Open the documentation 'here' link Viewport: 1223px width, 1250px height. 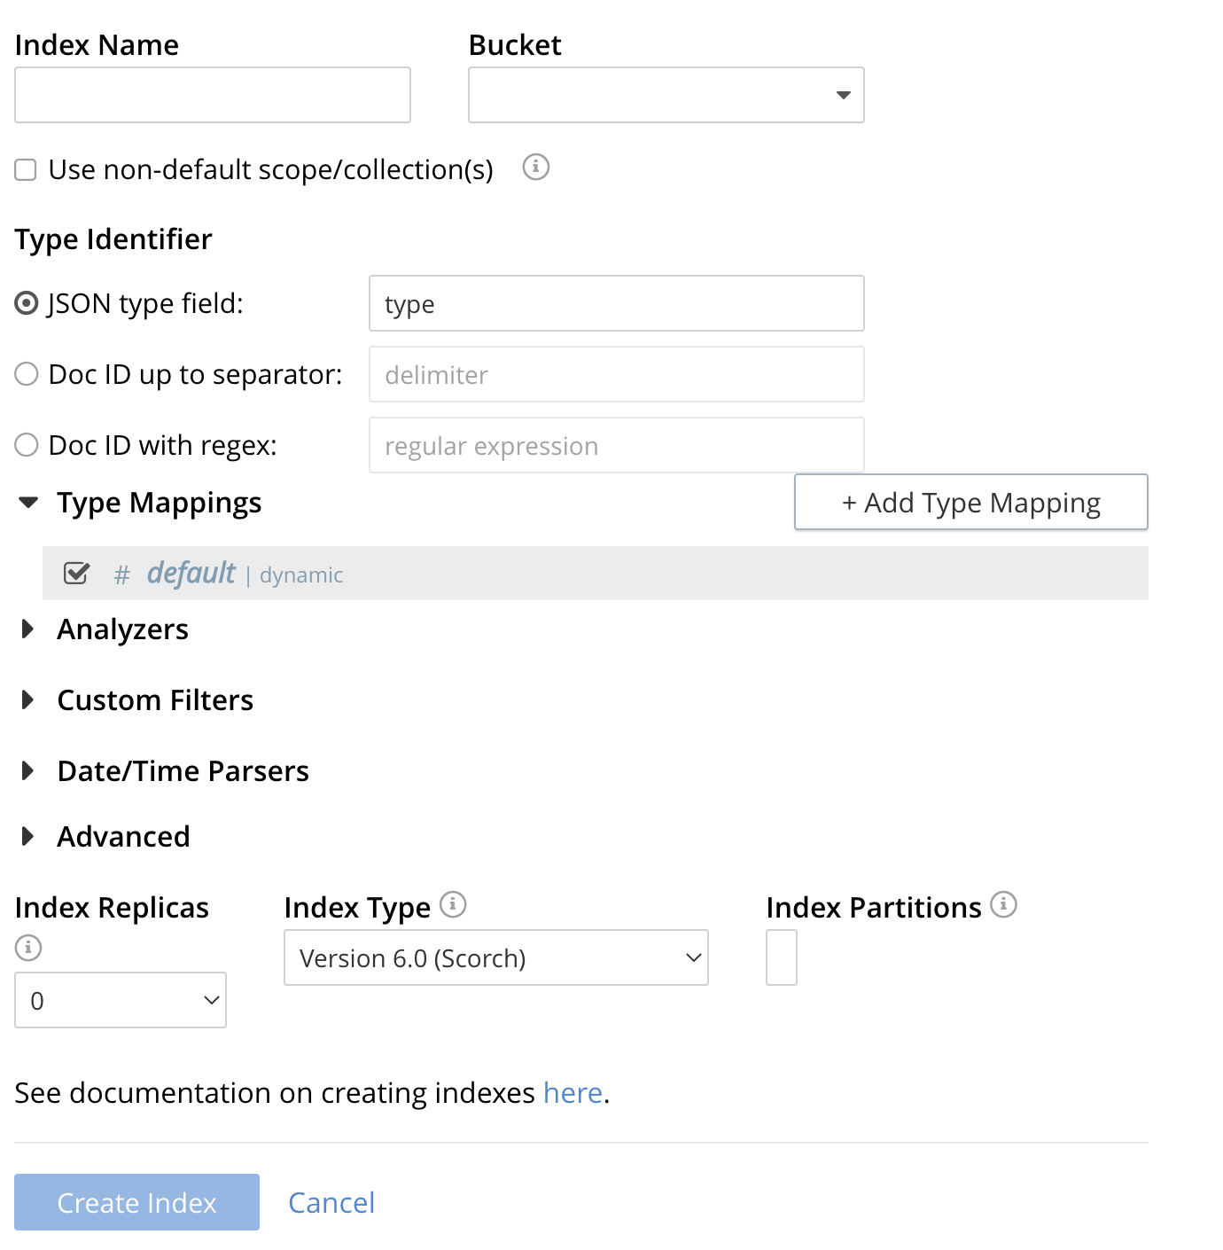573,1093
